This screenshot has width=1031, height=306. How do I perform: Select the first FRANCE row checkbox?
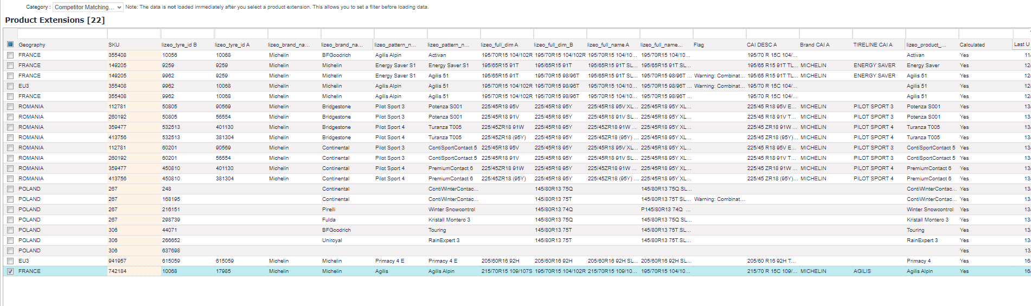click(x=10, y=55)
